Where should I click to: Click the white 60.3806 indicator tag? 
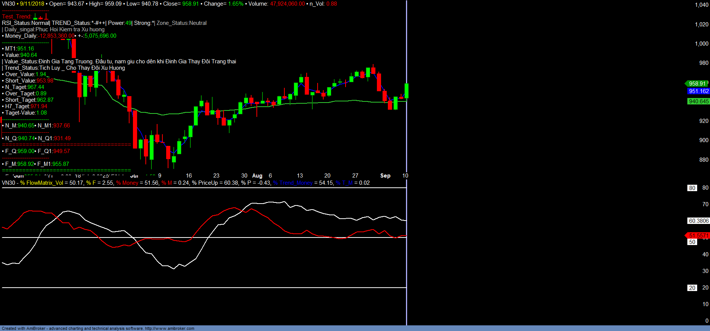point(698,221)
